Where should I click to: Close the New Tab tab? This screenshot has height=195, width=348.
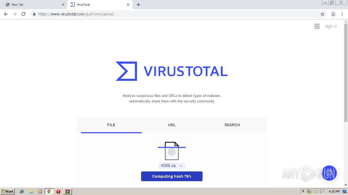tap(63, 5)
